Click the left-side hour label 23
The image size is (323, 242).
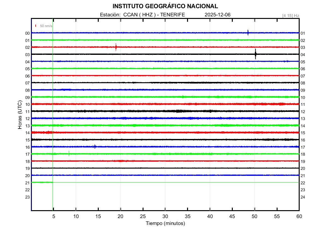click(x=27, y=197)
